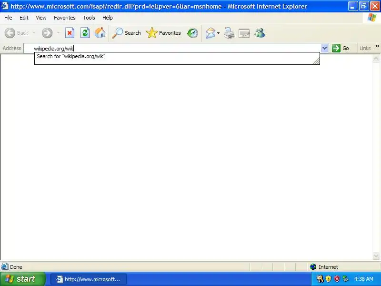Open the Back history dropdown arrow

click(34, 32)
